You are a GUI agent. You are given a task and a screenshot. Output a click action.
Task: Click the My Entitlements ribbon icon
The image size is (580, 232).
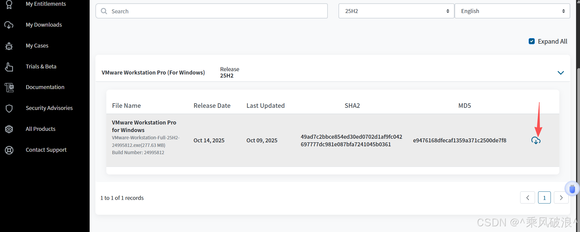coord(9,4)
